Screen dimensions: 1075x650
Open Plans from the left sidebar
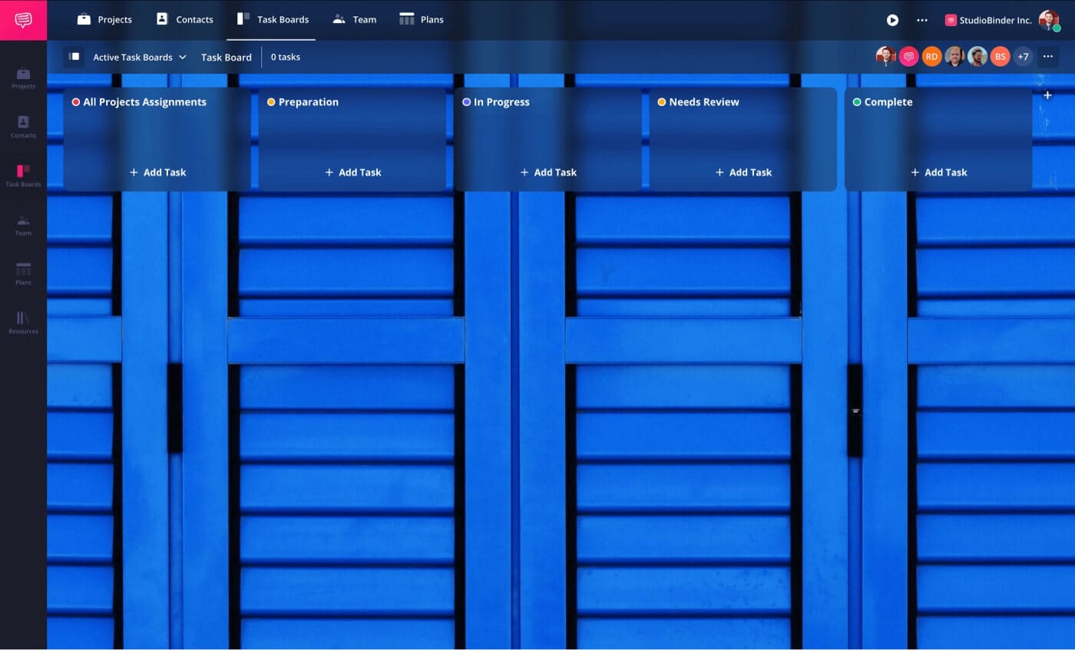pyautogui.click(x=23, y=274)
